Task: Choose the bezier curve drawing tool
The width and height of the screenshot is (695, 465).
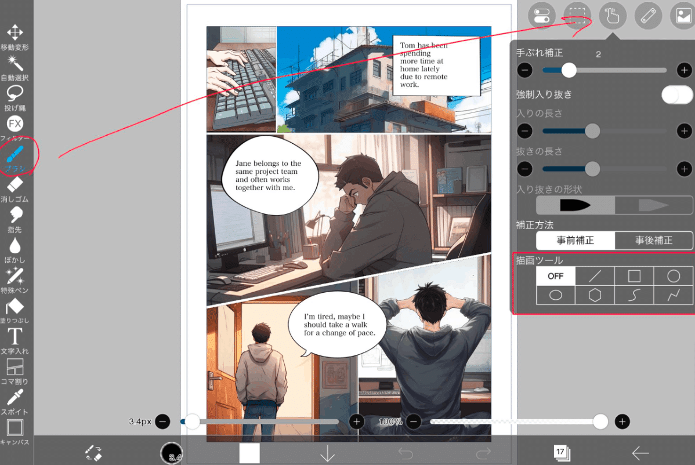Action: click(x=634, y=295)
